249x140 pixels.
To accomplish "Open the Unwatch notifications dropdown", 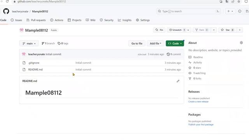I will [179, 30].
